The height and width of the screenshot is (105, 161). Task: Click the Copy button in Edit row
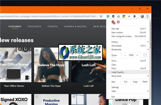pos(135,82)
